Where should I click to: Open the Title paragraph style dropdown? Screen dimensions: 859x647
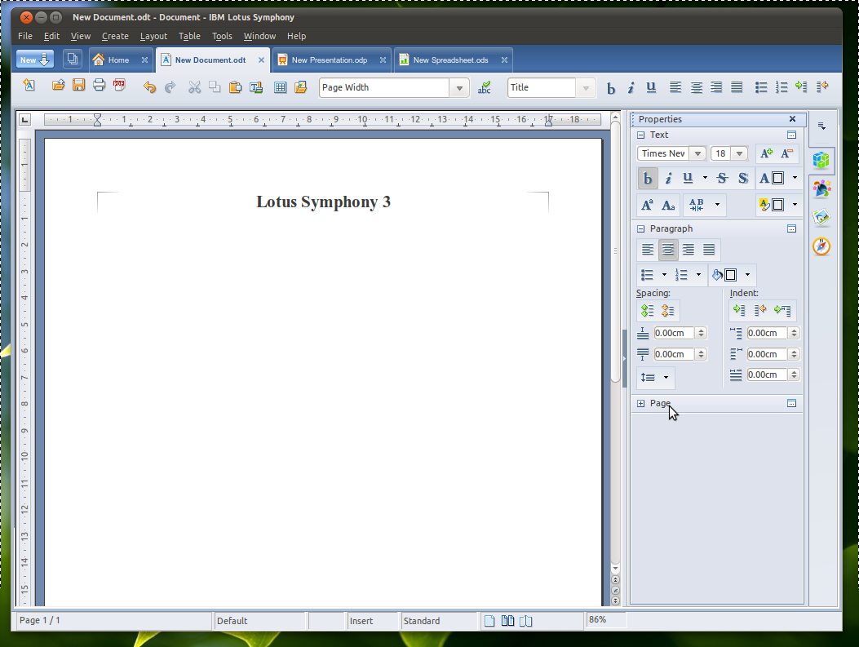click(x=585, y=87)
